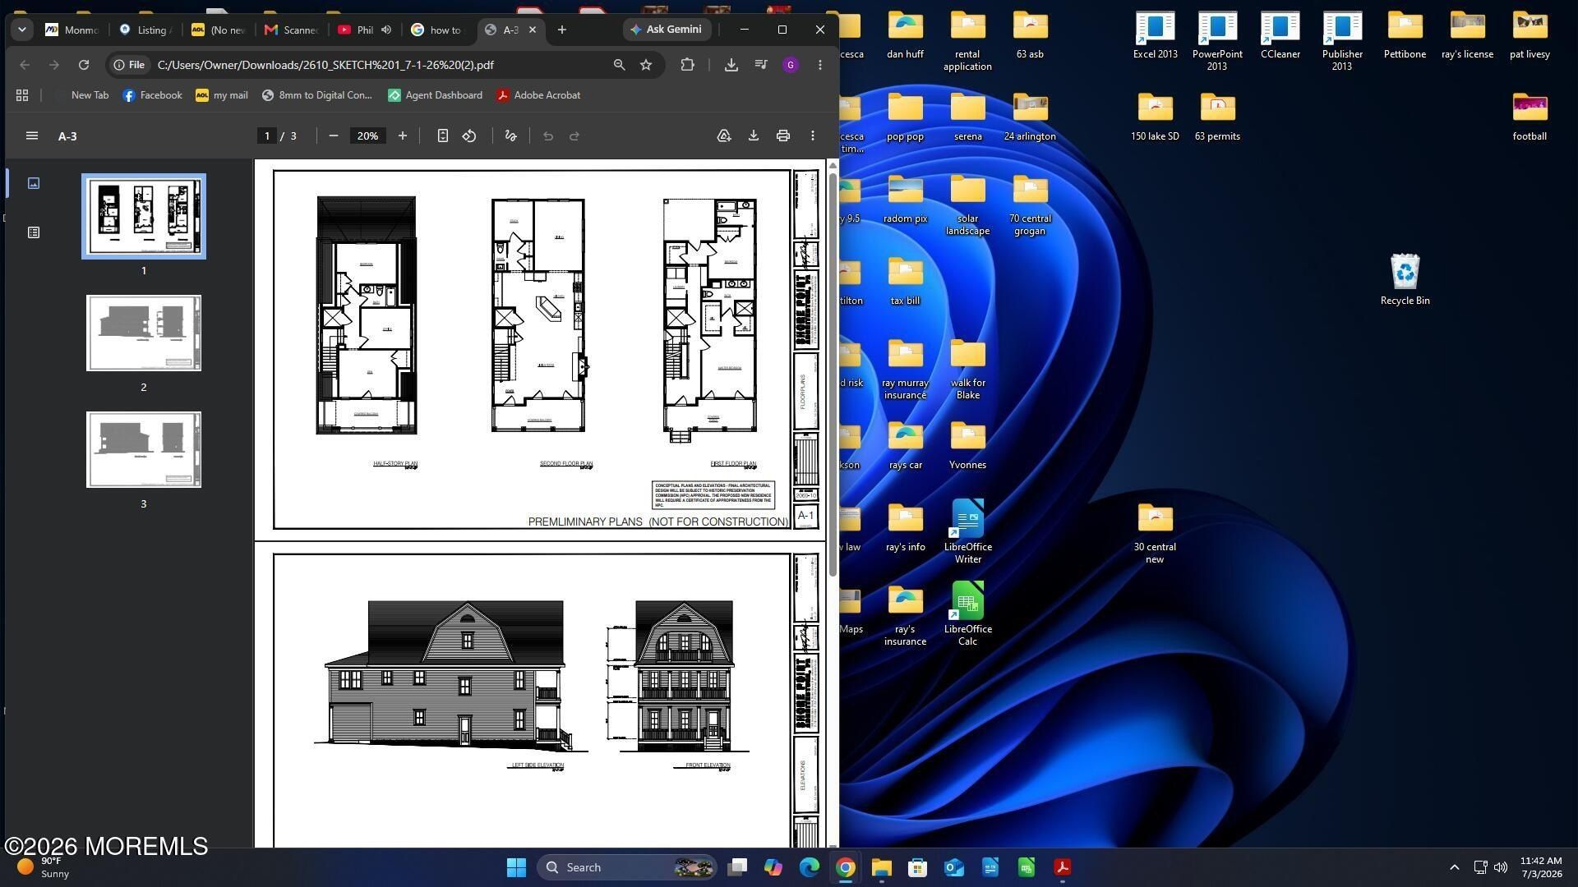Open Chrome extensions puzzle icon
The width and height of the screenshot is (1578, 887).
click(688, 65)
